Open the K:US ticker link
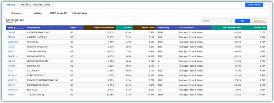The height and width of the screenshot is (103, 274). coord(10,71)
